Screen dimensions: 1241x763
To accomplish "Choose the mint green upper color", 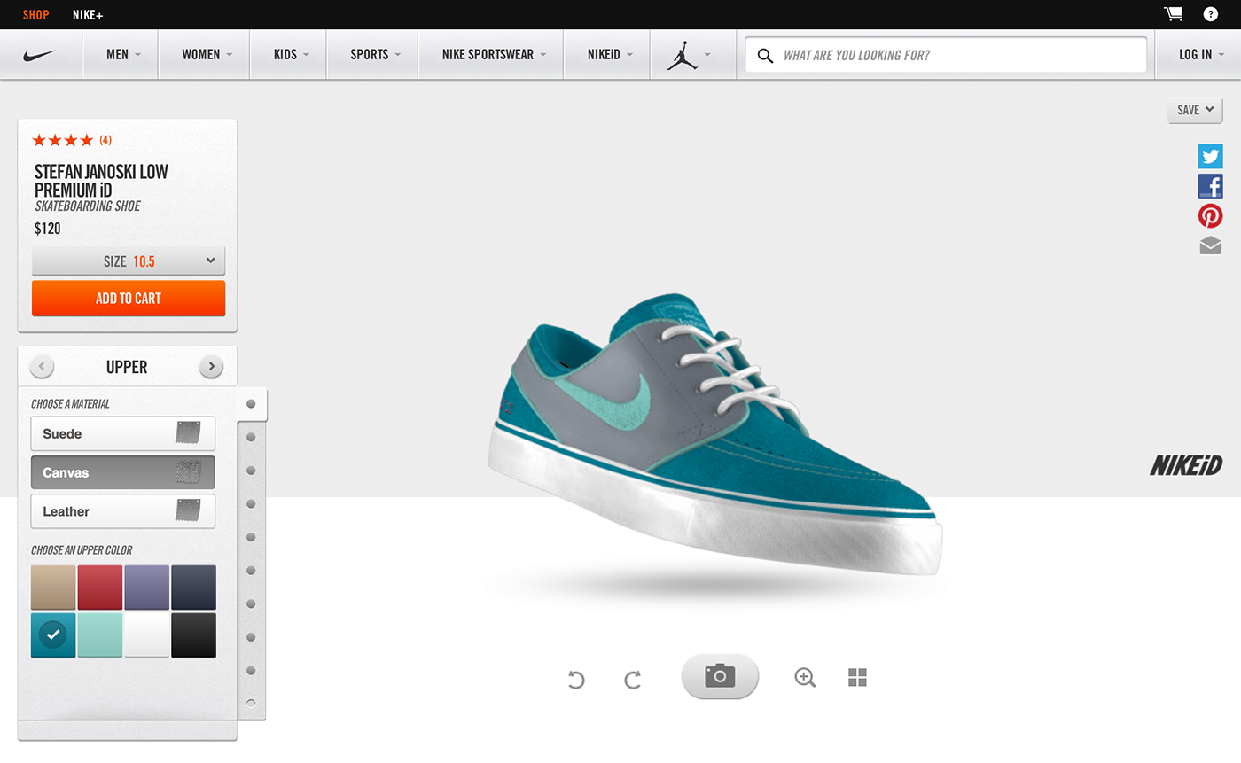I will click(100, 635).
